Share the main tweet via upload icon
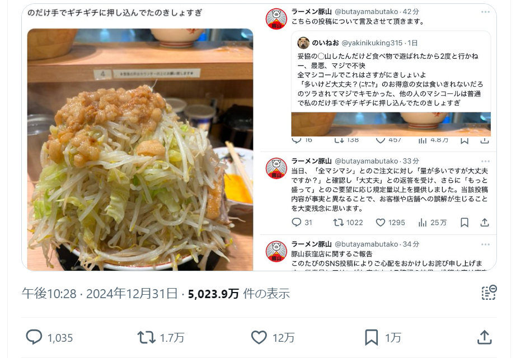Screen dimensions: 516x358 tap(485, 337)
